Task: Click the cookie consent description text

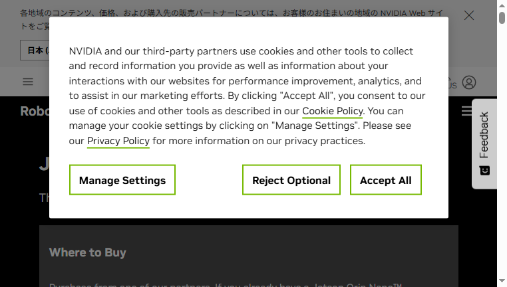Action: pyautogui.click(x=247, y=96)
